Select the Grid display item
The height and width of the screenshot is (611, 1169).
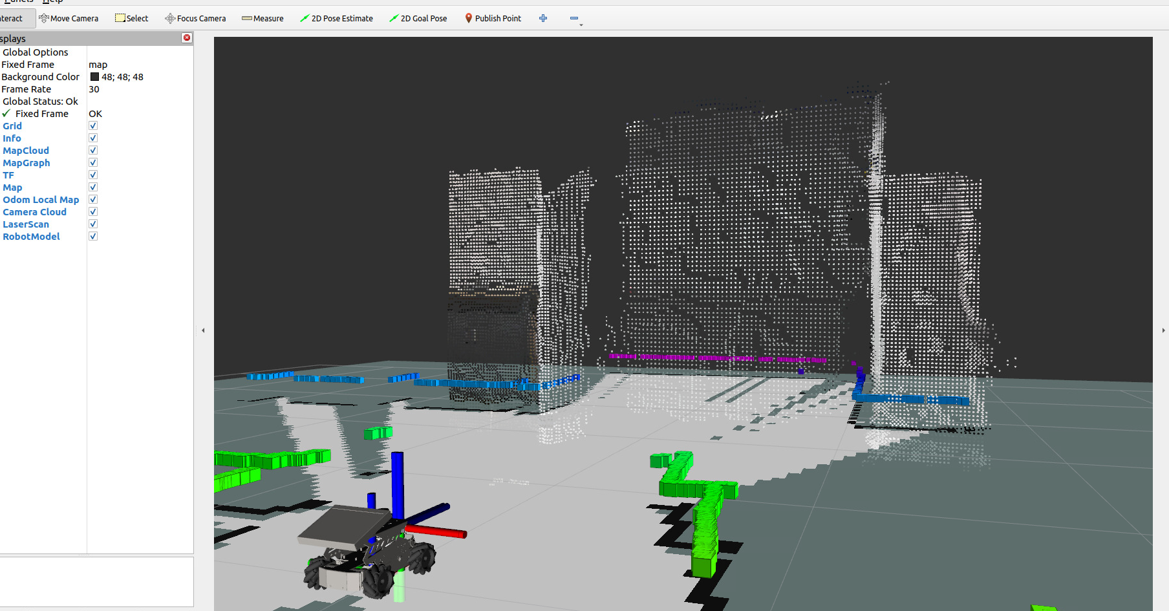(x=12, y=126)
